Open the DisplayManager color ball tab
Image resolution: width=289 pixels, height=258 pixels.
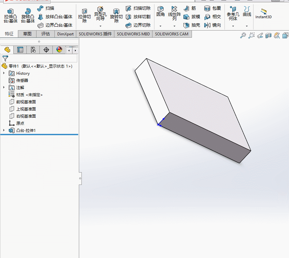[x=59, y=50]
